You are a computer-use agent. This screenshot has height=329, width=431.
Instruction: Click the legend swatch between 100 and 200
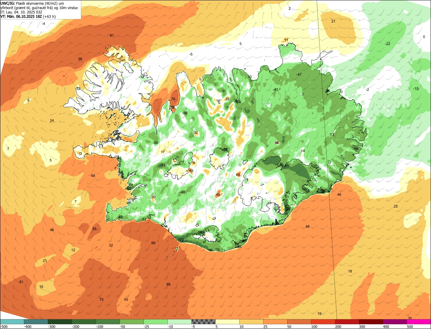point(323,322)
